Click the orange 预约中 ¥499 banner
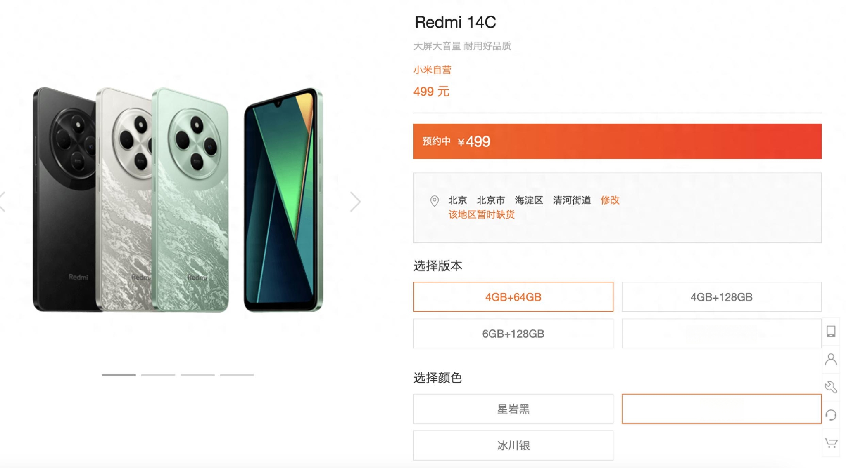This screenshot has height=468, width=846. click(617, 141)
